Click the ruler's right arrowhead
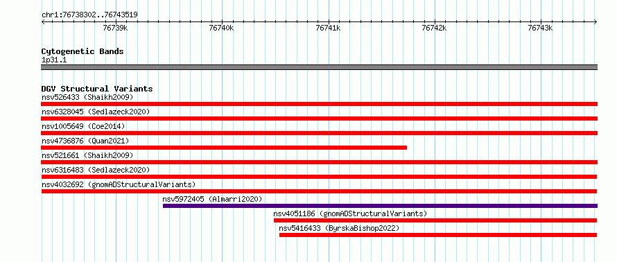 pyautogui.click(x=596, y=21)
